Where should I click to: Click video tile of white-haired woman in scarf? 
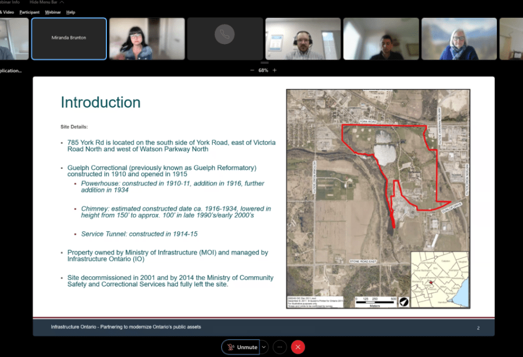pyautogui.click(x=459, y=38)
